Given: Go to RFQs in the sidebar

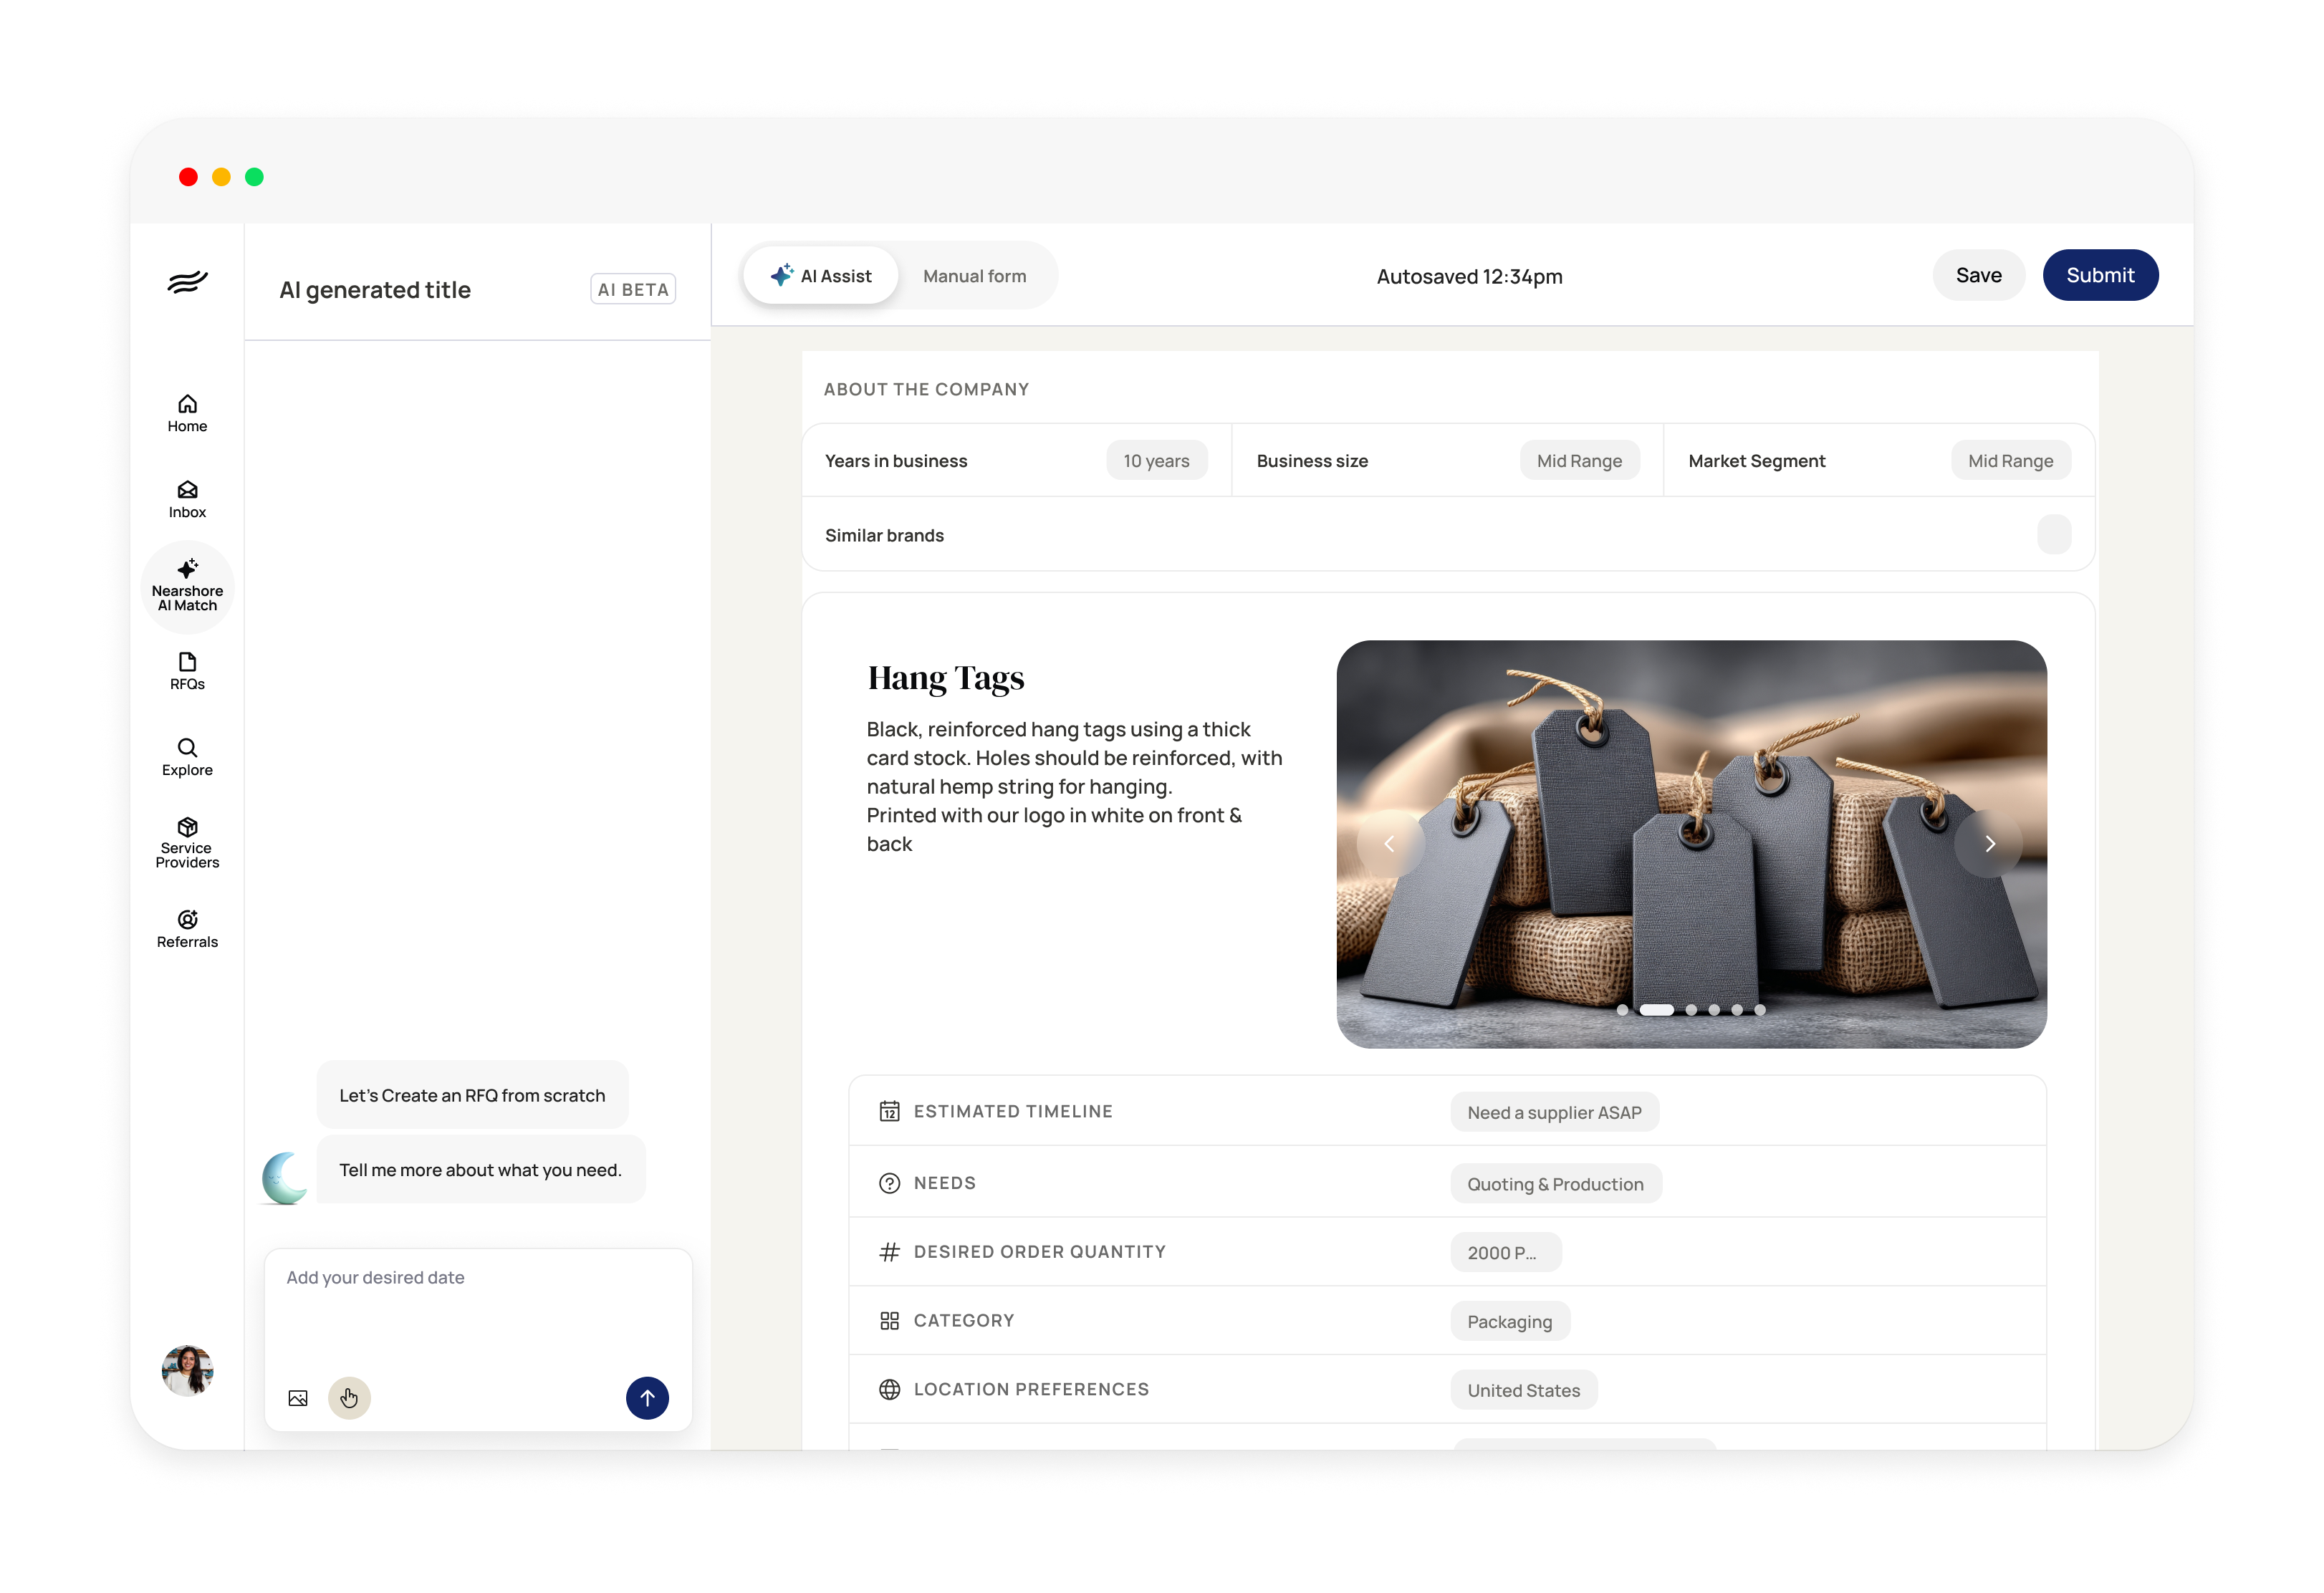Looking at the screenshot, I should click(187, 671).
